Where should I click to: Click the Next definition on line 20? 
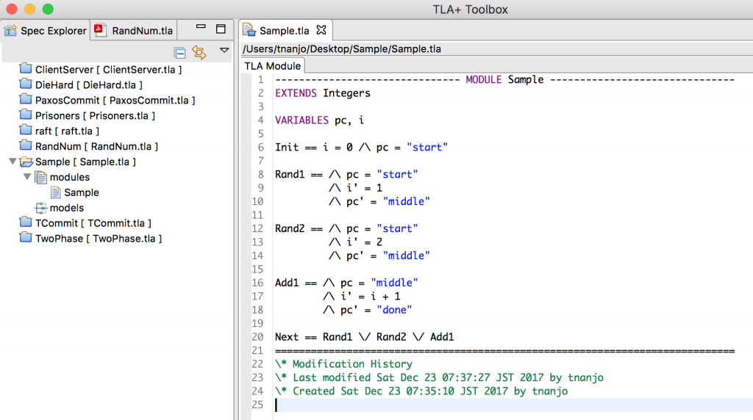(x=365, y=336)
